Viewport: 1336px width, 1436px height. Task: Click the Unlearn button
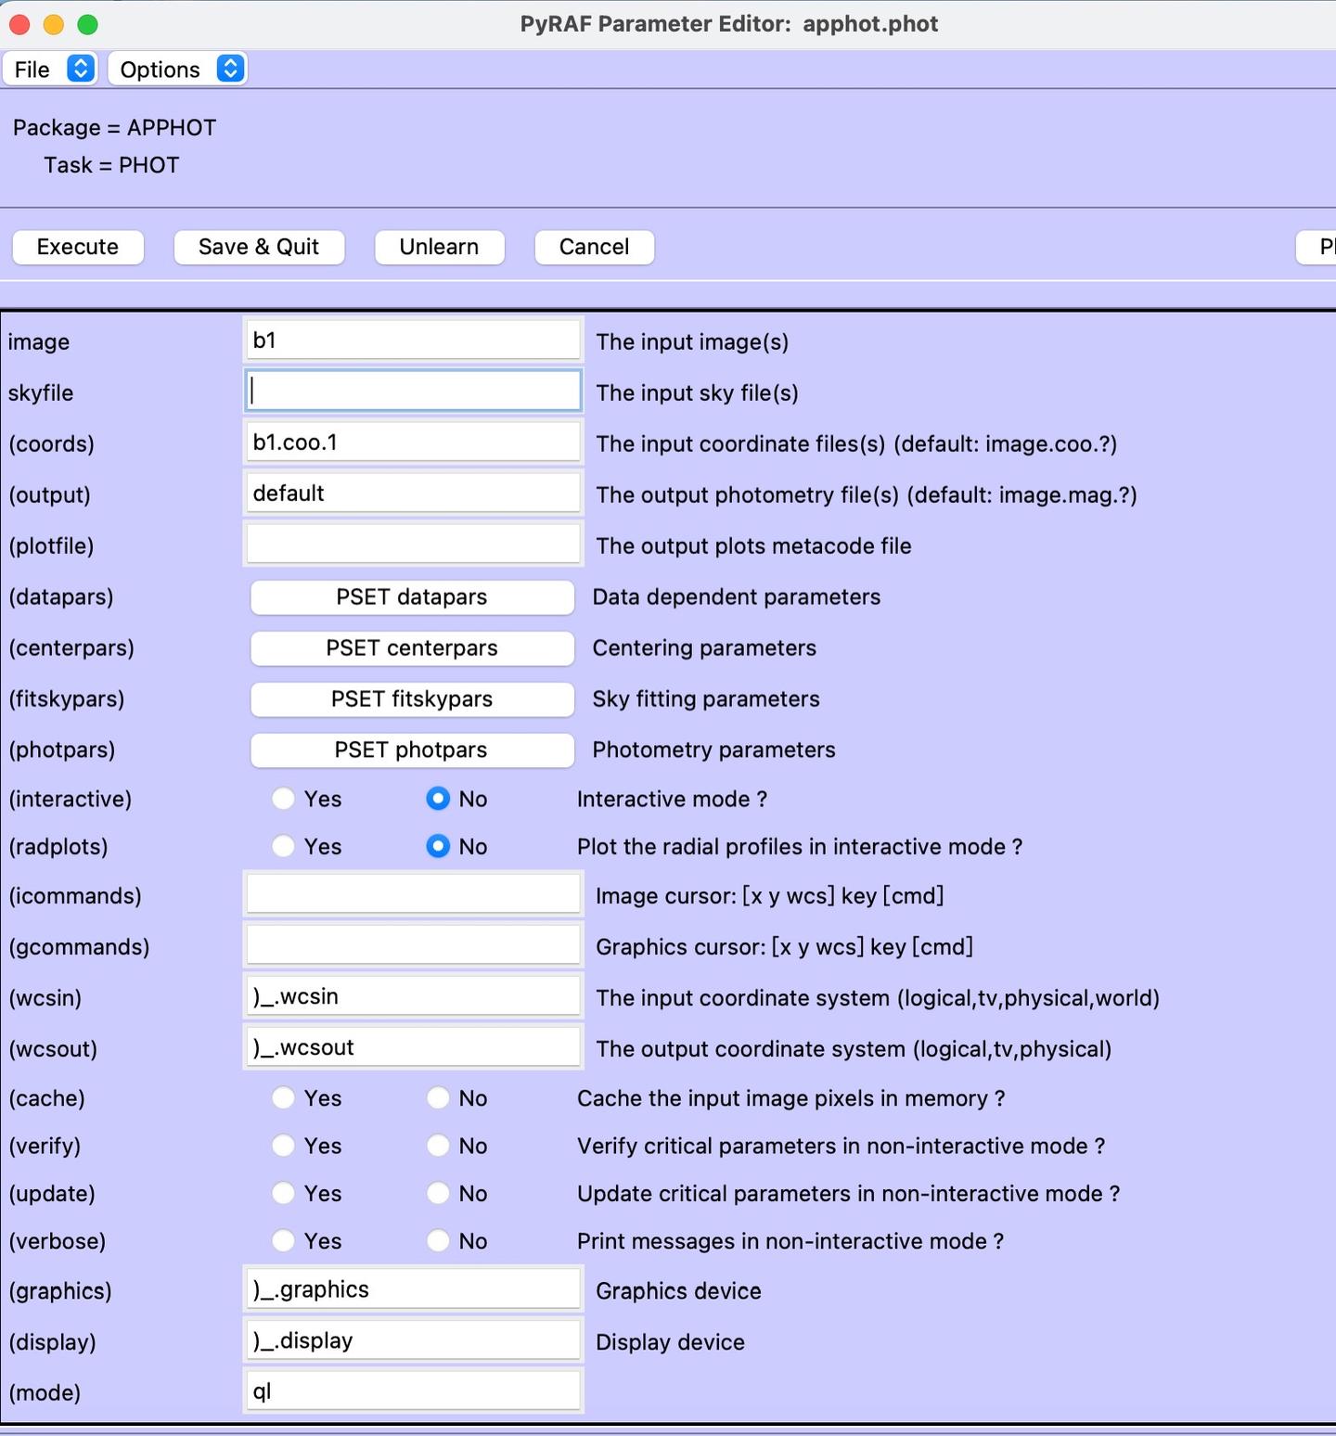(440, 247)
